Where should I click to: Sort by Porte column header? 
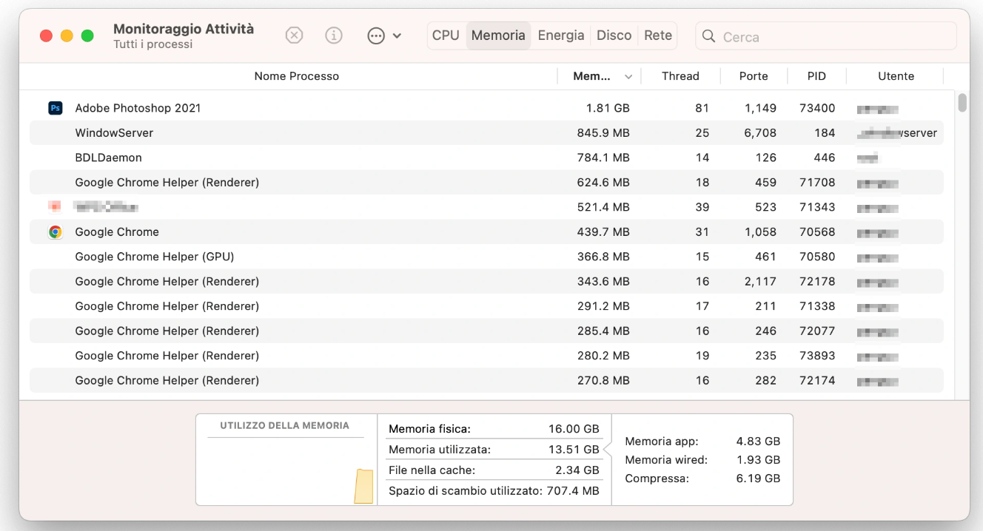pos(754,76)
